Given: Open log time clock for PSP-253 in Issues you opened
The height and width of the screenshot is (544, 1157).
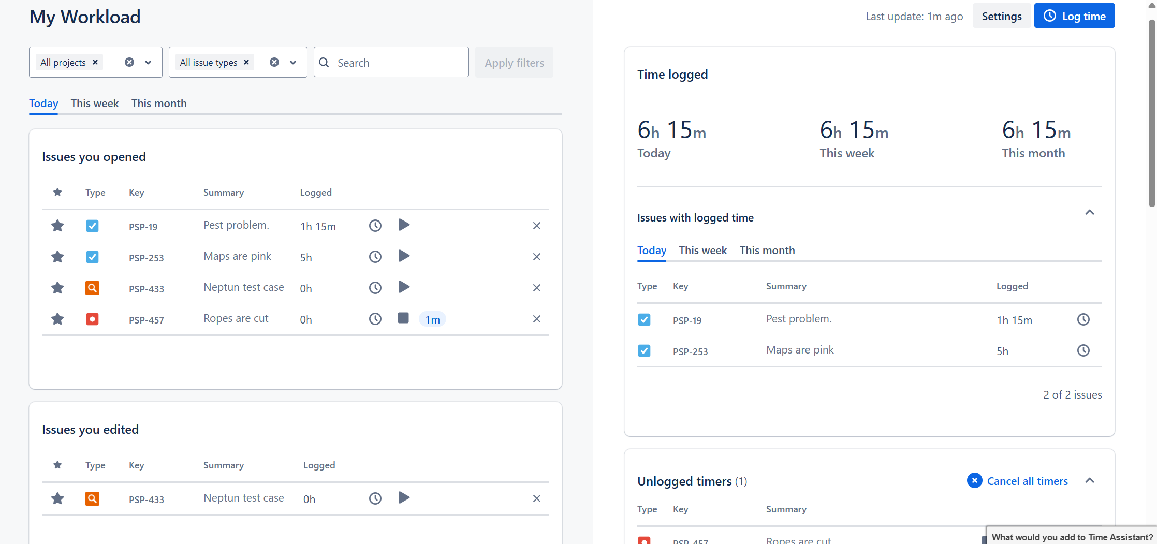Looking at the screenshot, I should [x=375, y=257].
